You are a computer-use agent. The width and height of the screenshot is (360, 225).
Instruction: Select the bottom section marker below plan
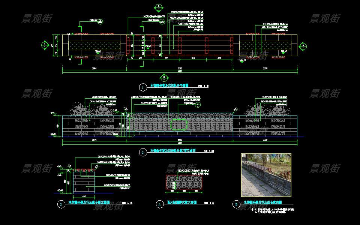coord(163,78)
